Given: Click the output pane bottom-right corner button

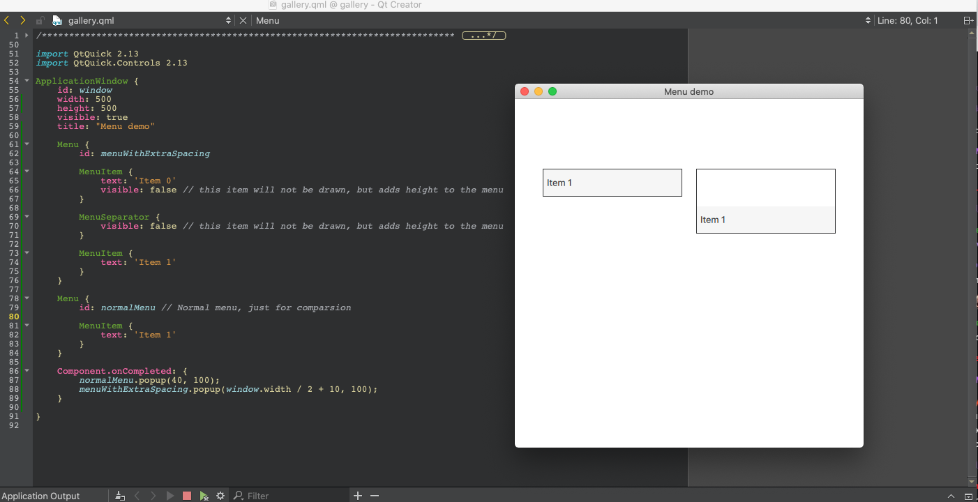Looking at the screenshot, I should coord(969,496).
